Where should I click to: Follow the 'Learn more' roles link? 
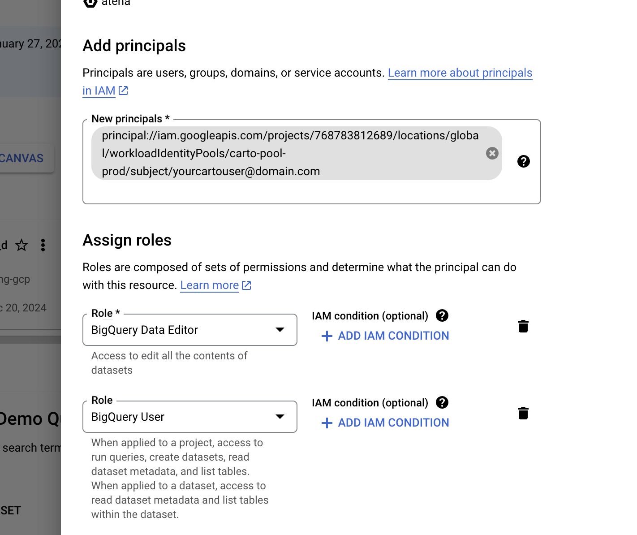(x=209, y=285)
